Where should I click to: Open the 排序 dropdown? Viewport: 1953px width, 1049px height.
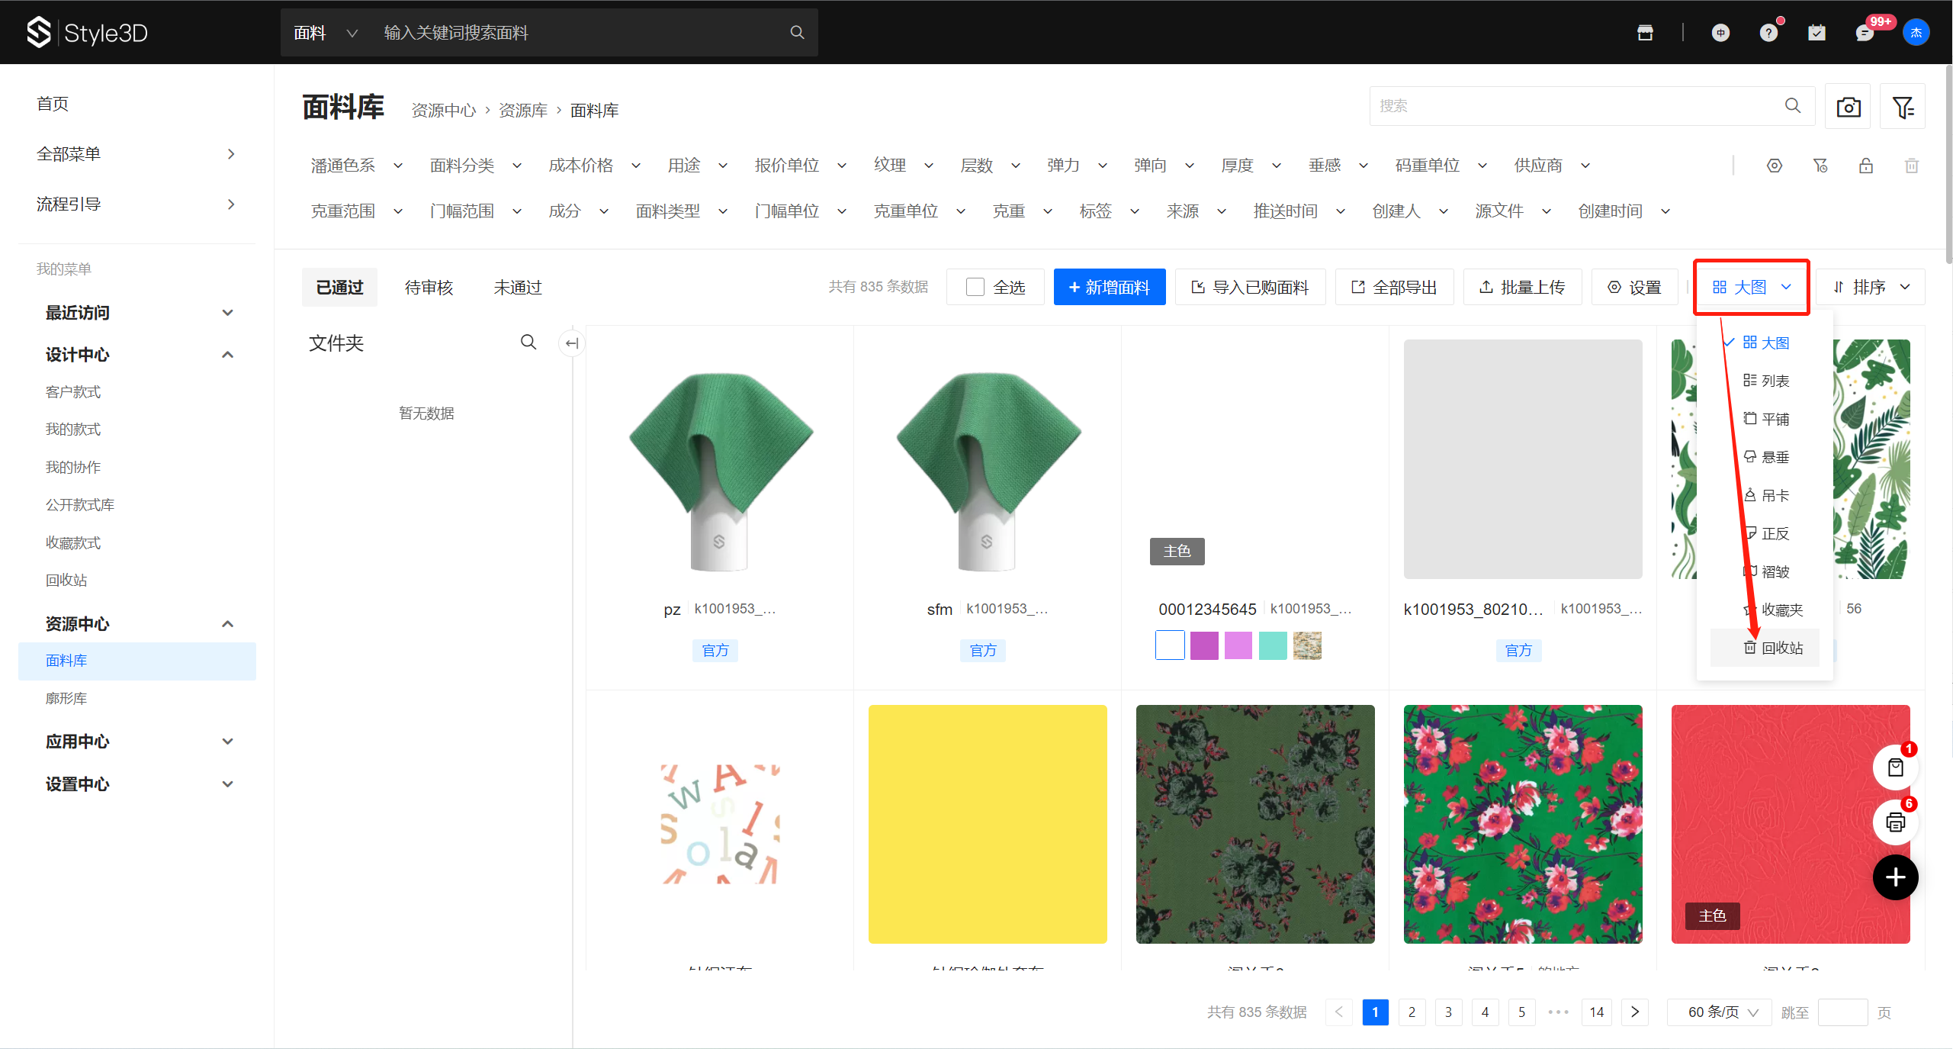(x=1871, y=288)
